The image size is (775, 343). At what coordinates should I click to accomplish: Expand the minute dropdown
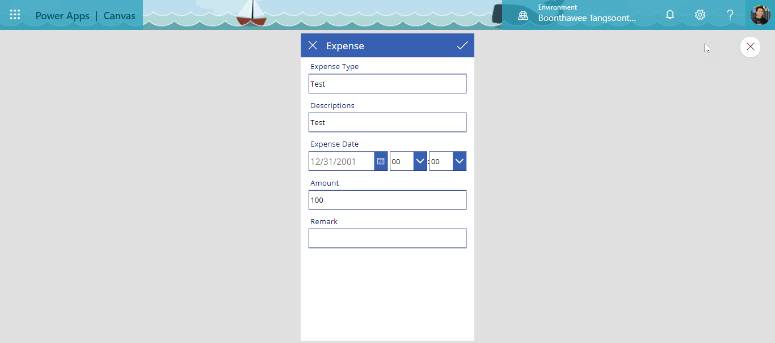(459, 161)
